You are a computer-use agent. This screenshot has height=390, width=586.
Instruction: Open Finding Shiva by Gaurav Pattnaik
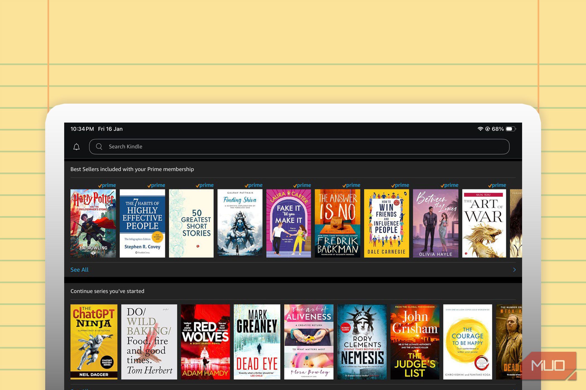pos(240,222)
